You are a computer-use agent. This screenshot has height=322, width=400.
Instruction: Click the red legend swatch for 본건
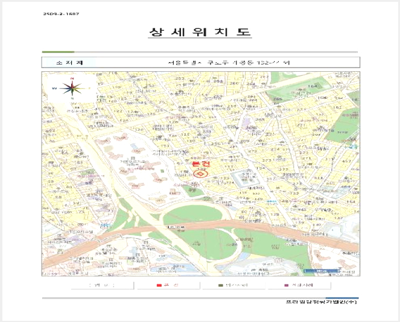159,285
